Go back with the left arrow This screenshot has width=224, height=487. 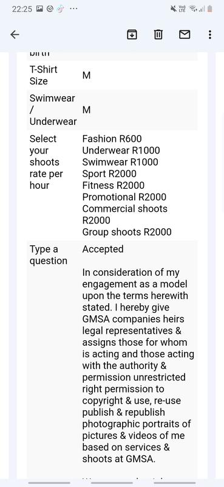tap(15, 35)
